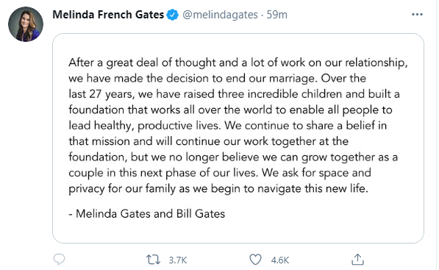This screenshot has width=439, height=270.
Task: Open the share tweet upload icon
Action: 357,260
